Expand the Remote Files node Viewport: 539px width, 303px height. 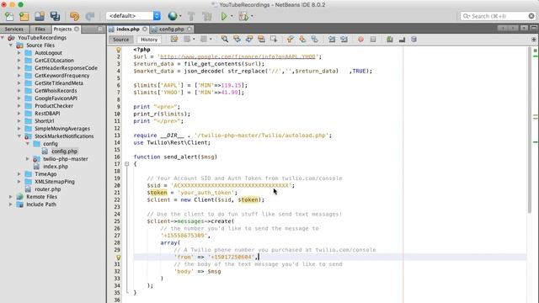point(11,196)
